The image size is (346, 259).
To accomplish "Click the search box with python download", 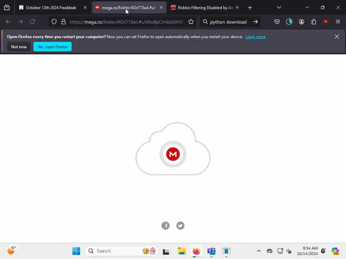I will tap(228, 22).
